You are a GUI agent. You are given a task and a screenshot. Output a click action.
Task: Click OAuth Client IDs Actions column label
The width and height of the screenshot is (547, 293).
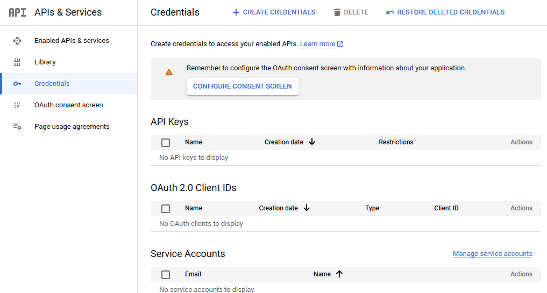pyautogui.click(x=521, y=208)
